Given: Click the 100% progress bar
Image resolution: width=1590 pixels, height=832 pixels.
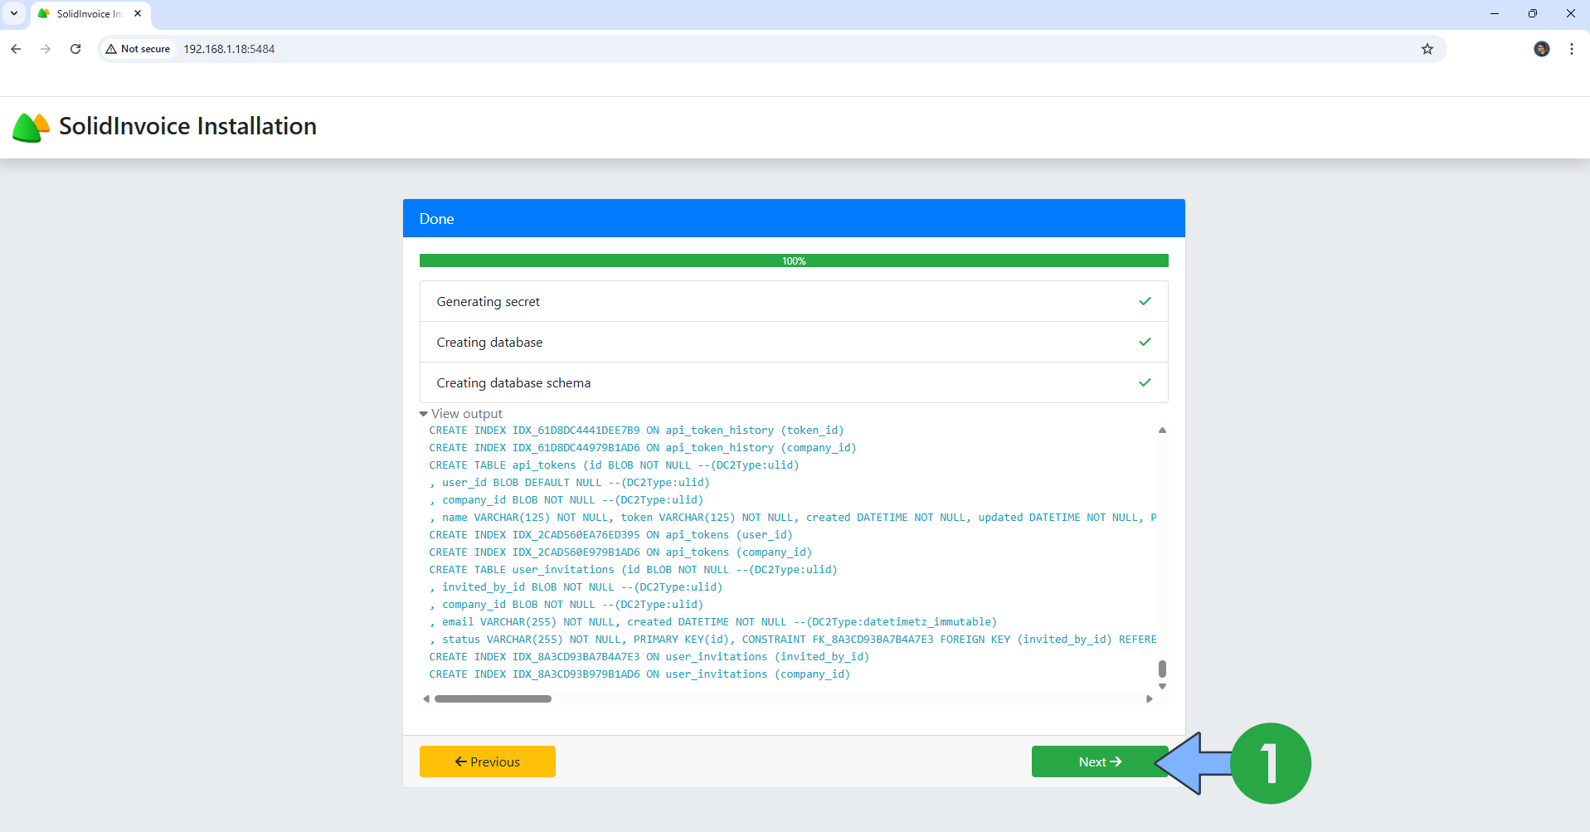Looking at the screenshot, I should (793, 260).
